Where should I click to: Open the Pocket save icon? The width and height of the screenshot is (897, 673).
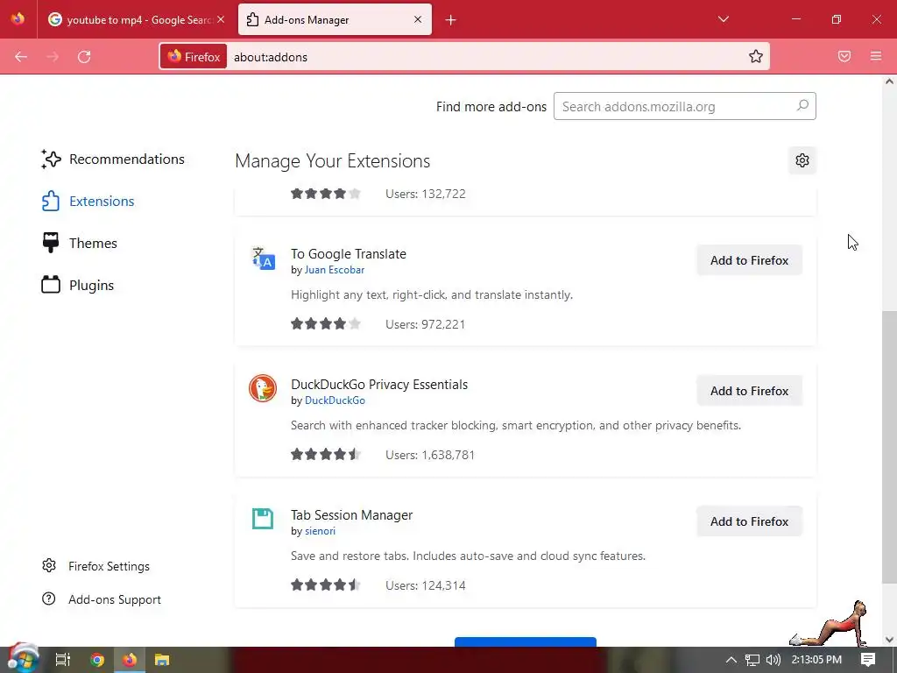pos(844,56)
